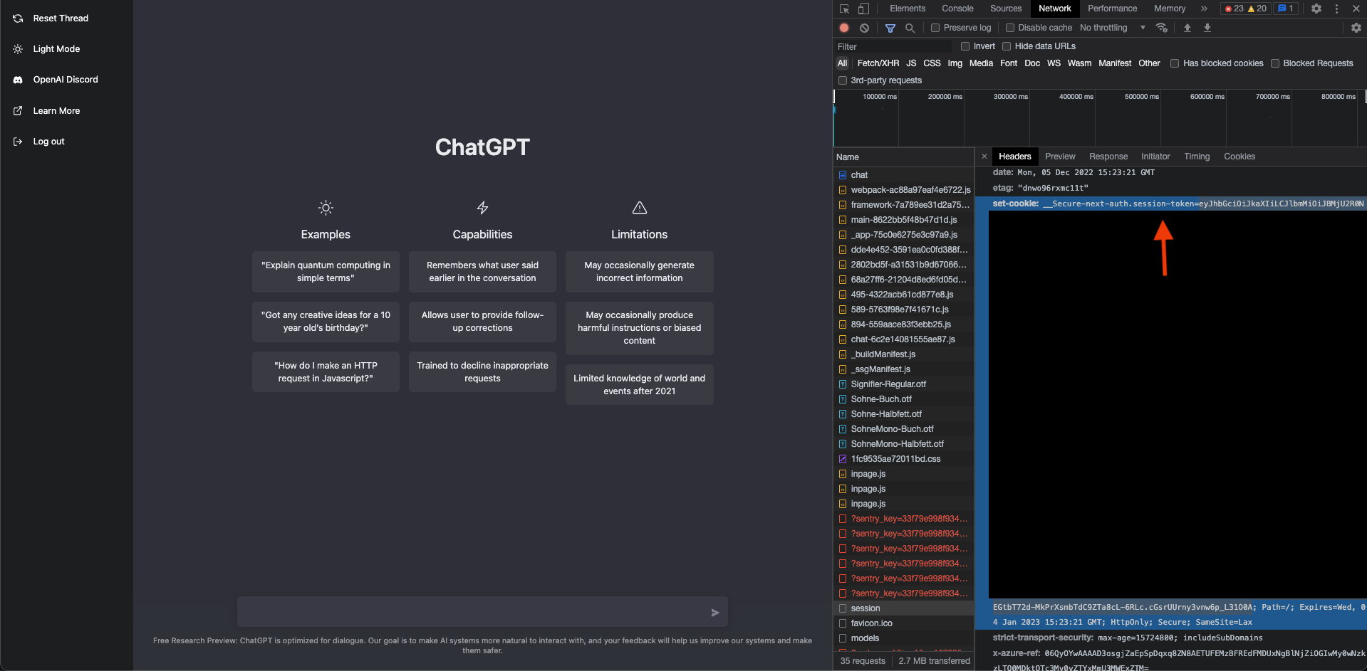Screen dimensions: 1367x671
Task: Send message with the paper plane icon
Action: [x=715, y=613]
